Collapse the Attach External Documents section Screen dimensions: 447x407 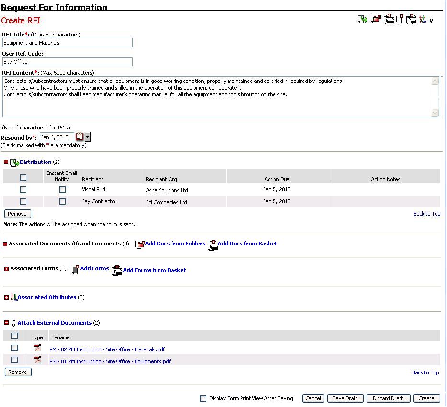7,323
